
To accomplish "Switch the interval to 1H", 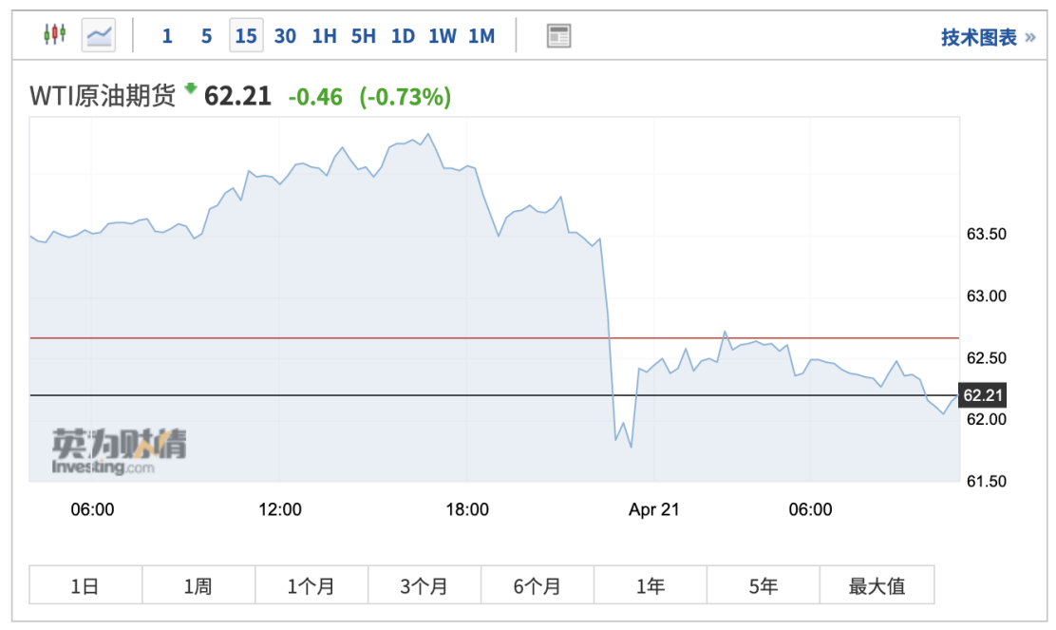I will click(324, 36).
